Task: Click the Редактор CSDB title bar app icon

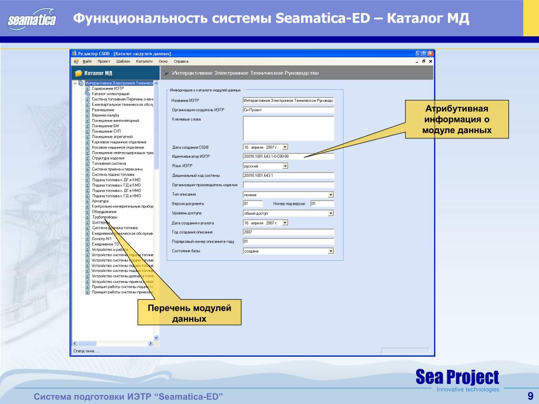Action: [74, 54]
